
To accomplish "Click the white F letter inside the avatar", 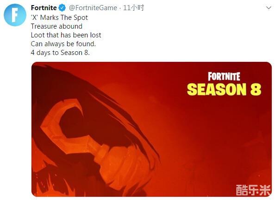I will [15, 15].
